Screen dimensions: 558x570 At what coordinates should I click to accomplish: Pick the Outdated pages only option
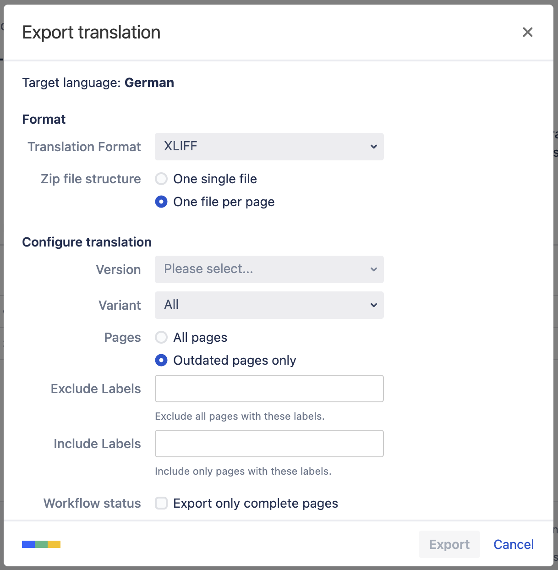[161, 360]
